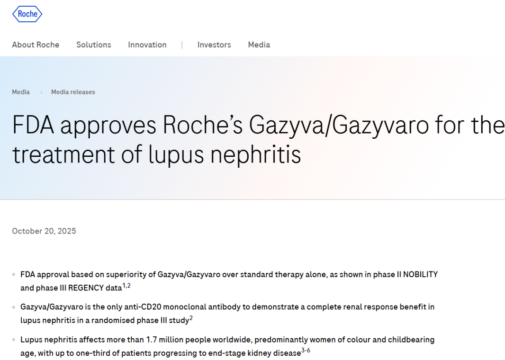This screenshot has height=360, width=505.
Task: Navigate to the Media releases breadcrumb
Action: (x=73, y=92)
